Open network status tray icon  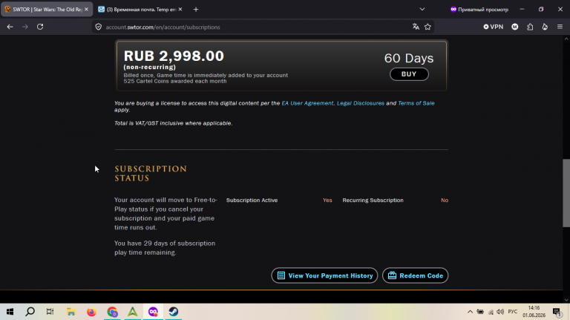[491, 312]
